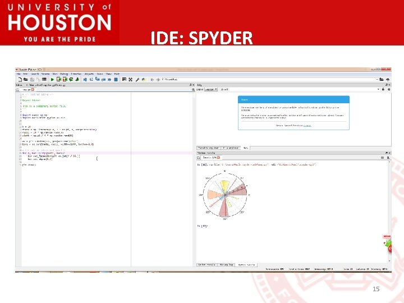The width and height of the screenshot is (404, 303).
Task: Click the editor browse tabs icon
Action: click(x=17, y=90)
